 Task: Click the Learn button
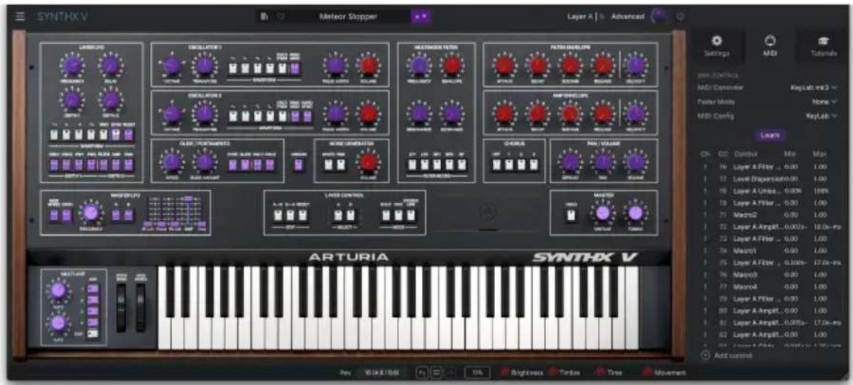[771, 134]
